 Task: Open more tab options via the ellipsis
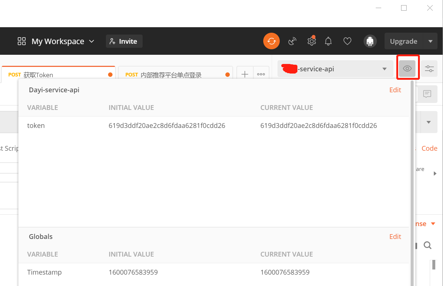pos(261,74)
